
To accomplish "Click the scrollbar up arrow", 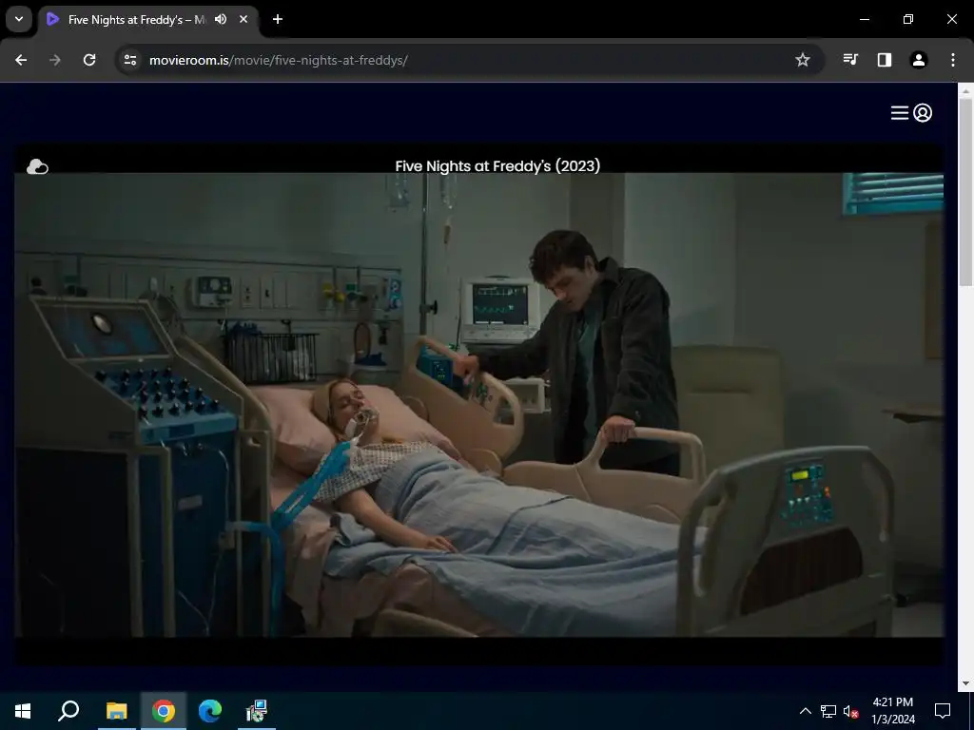I will point(965,90).
